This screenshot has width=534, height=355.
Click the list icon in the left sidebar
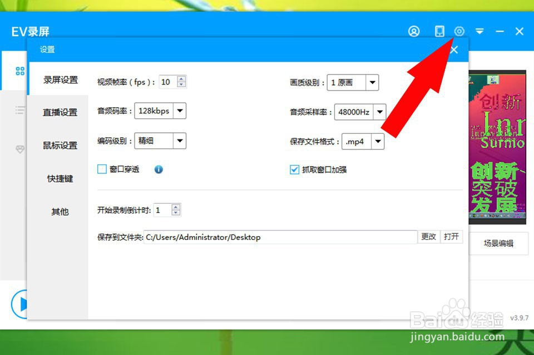(20, 110)
